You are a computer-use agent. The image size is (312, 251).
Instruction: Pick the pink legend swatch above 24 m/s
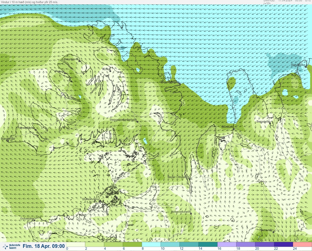(302, 244)
